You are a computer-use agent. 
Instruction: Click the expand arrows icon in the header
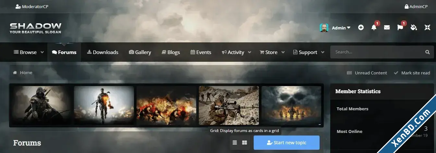427,28
